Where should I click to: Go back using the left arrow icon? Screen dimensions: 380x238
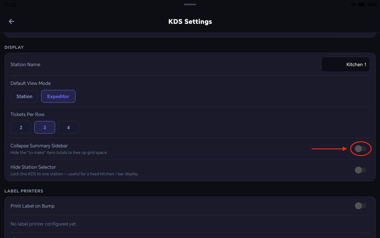(12, 21)
